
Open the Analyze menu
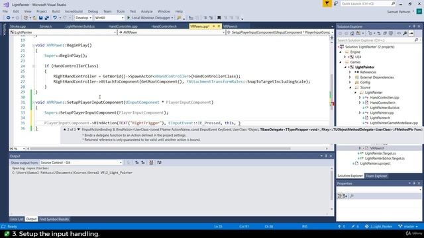[x=146, y=11]
